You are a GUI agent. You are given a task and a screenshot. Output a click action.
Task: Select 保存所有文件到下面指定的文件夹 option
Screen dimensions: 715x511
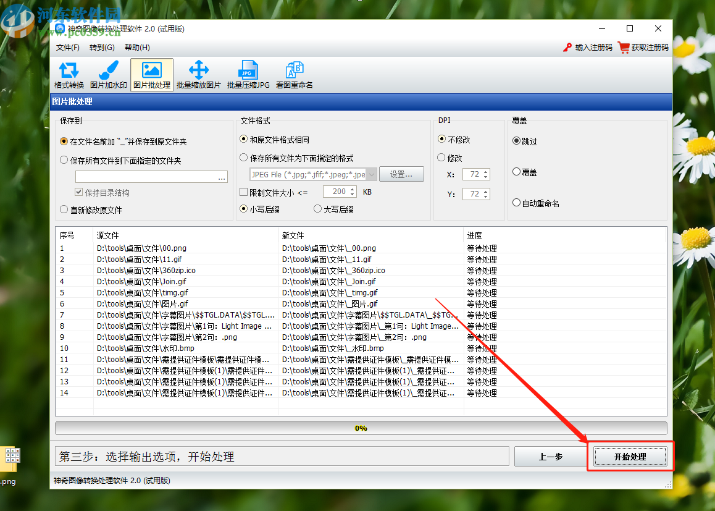[x=120, y=161]
